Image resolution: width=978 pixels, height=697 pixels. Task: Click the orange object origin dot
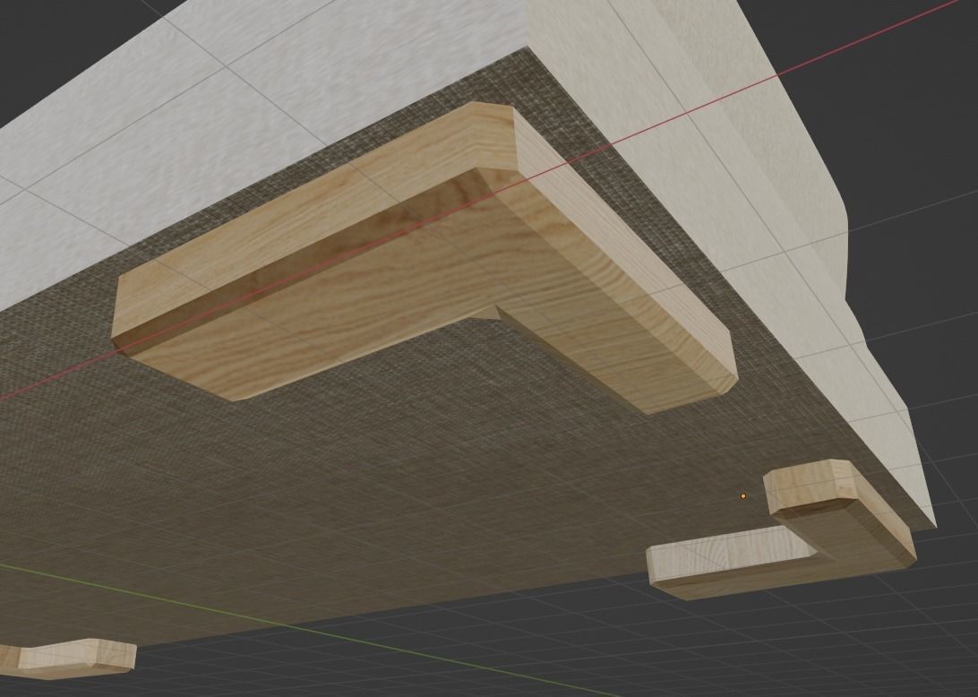pos(742,496)
